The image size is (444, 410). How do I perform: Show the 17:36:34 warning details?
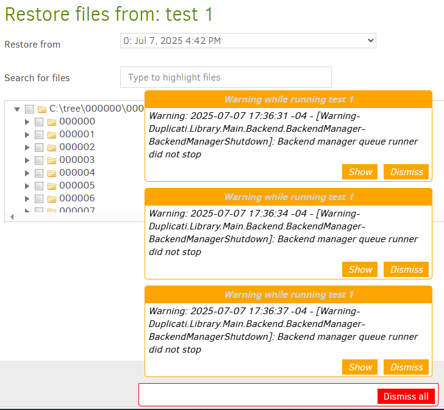click(360, 270)
